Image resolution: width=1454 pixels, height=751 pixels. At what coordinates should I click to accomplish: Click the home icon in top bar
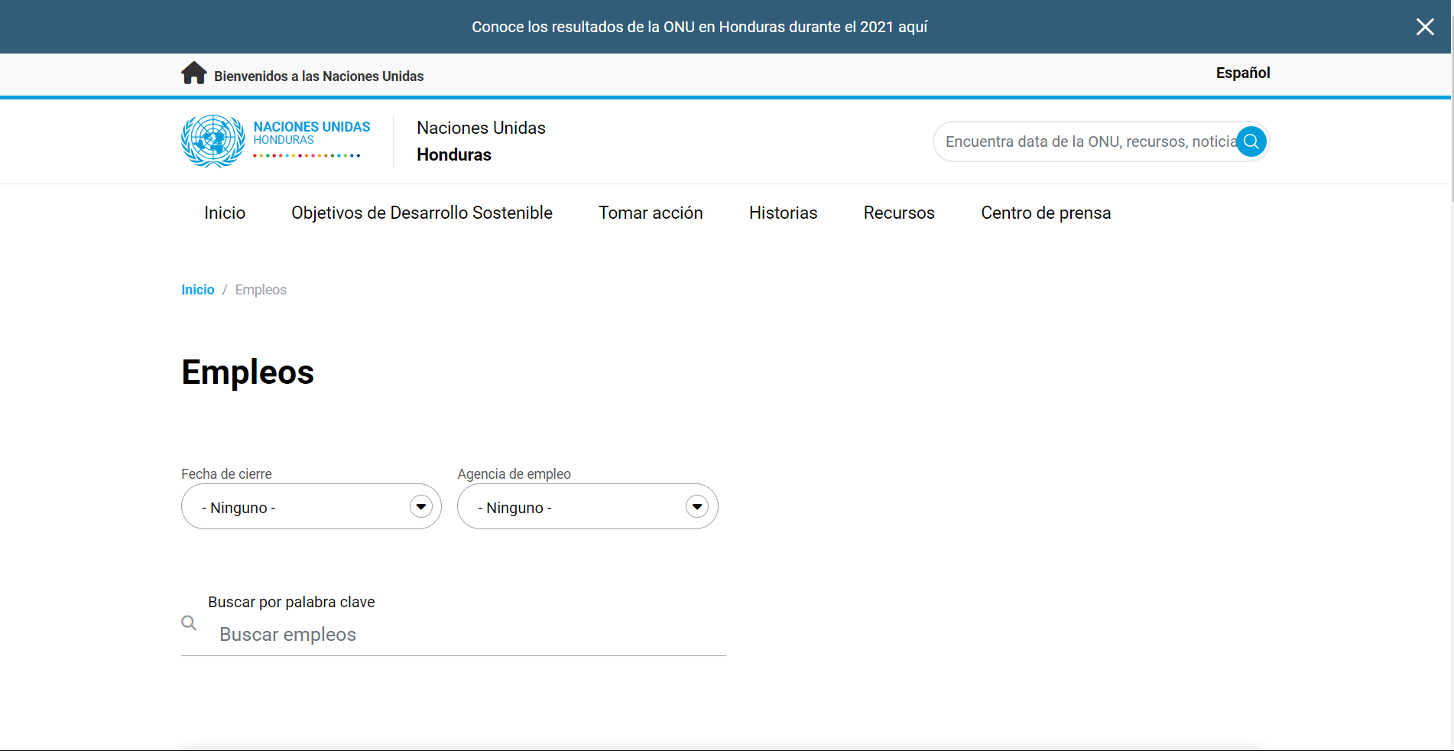coord(193,73)
